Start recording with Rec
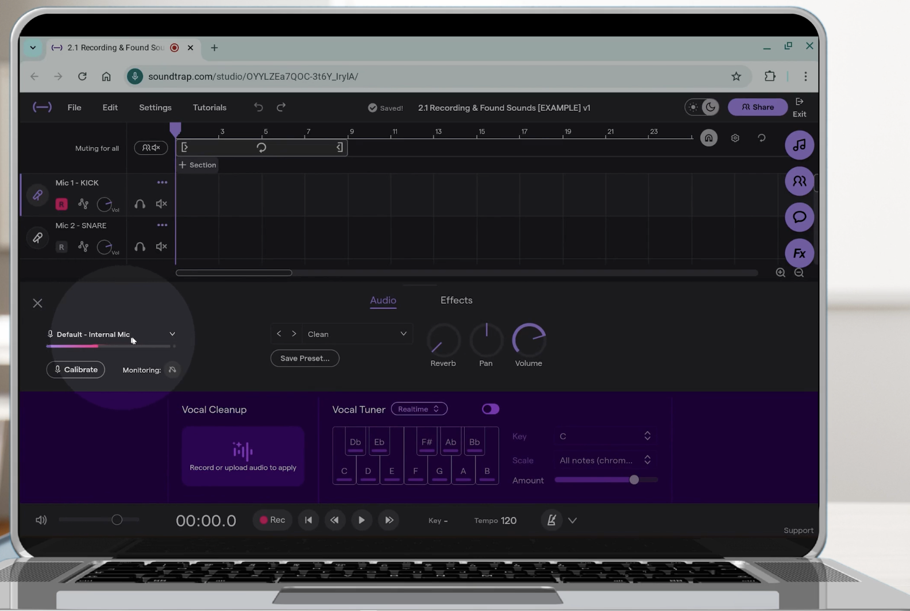The height and width of the screenshot is (611, 910). click(x=272, y=520)
